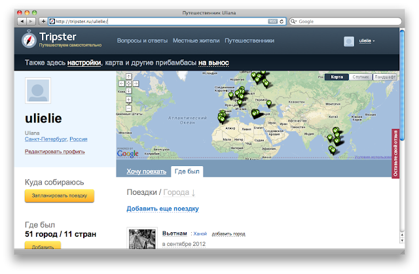Open the ulielie user dropdown menu

(x=367, y=41)
